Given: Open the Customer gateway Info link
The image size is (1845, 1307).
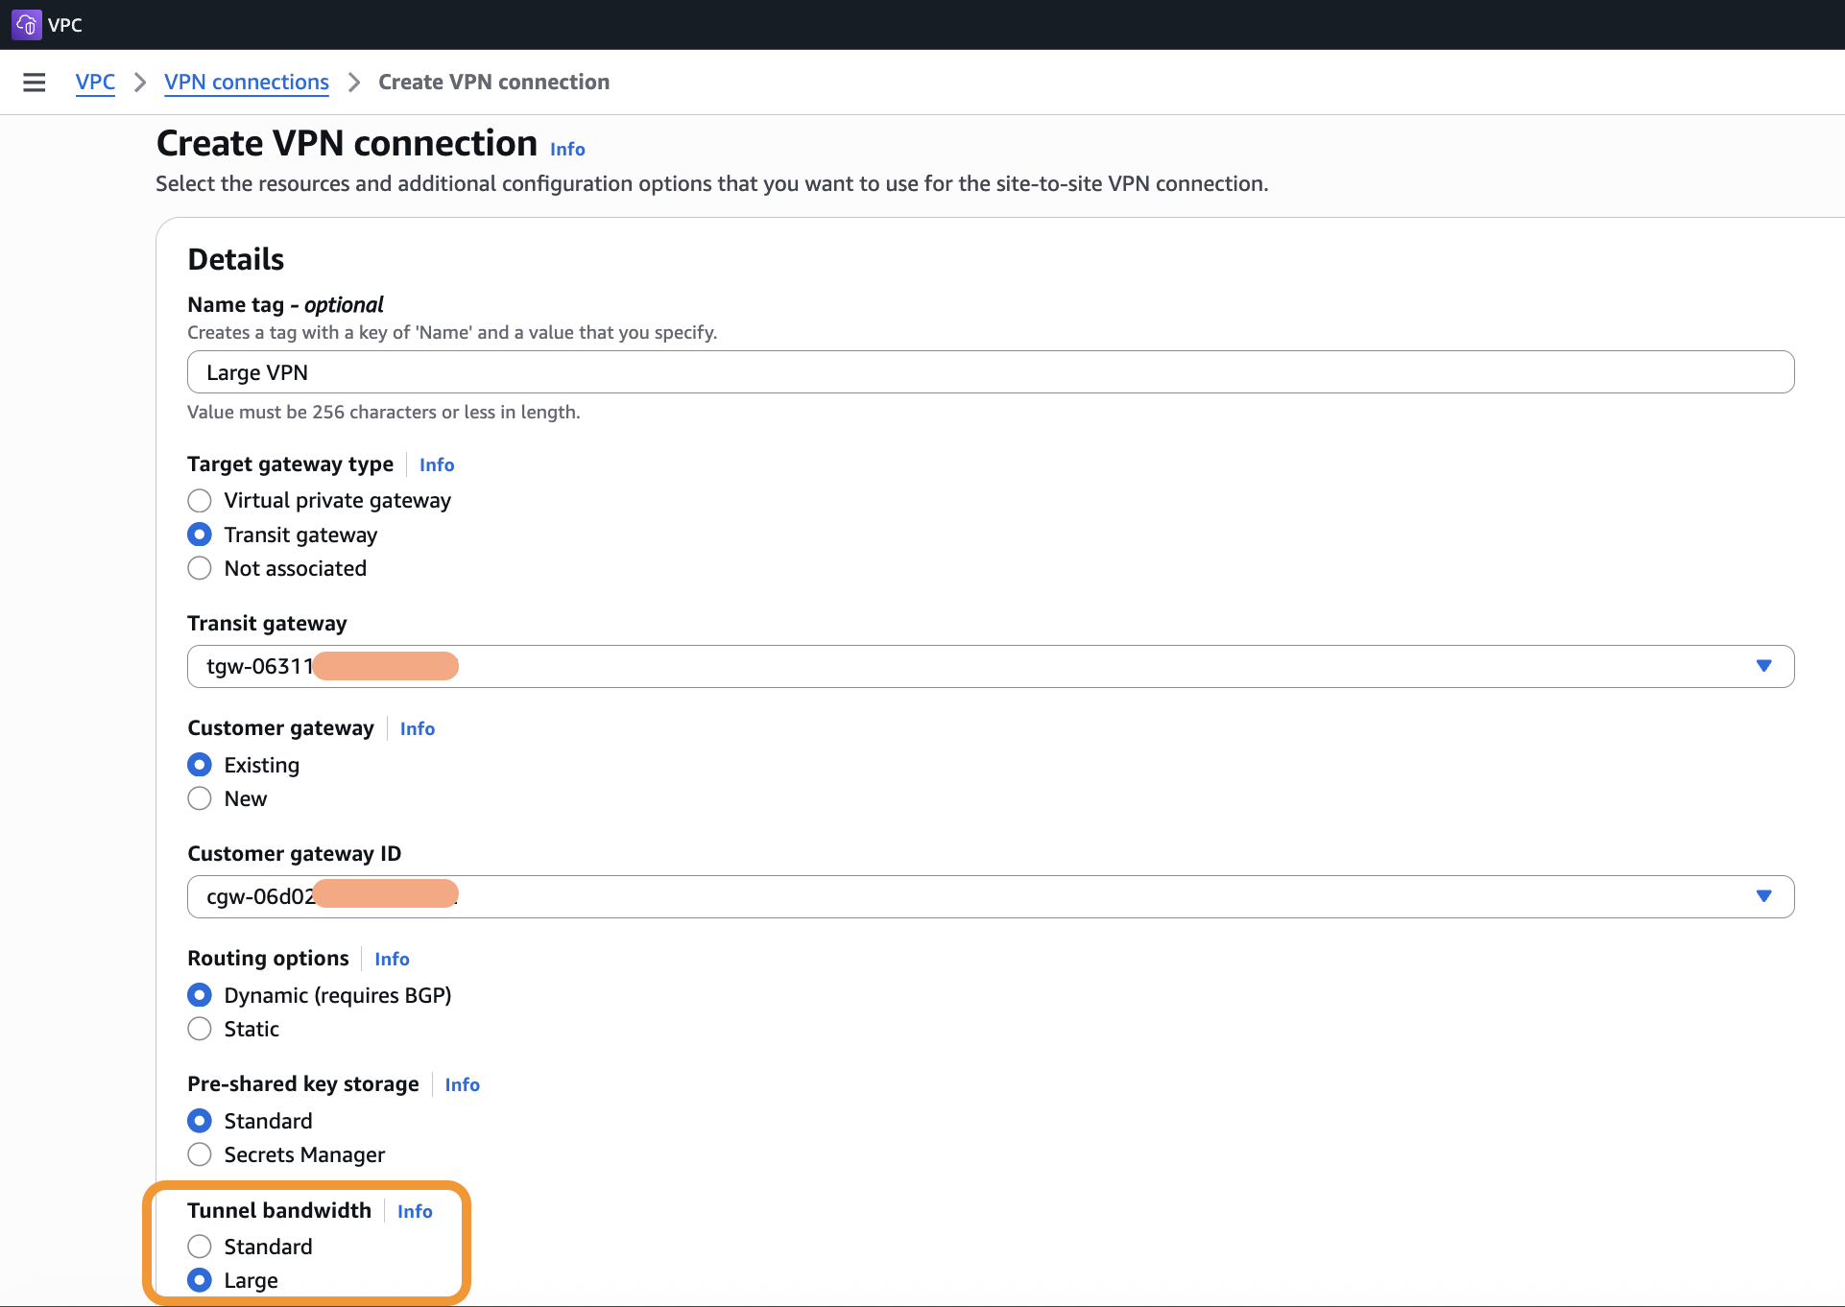Looking at the screenshot, I should 417,729.
